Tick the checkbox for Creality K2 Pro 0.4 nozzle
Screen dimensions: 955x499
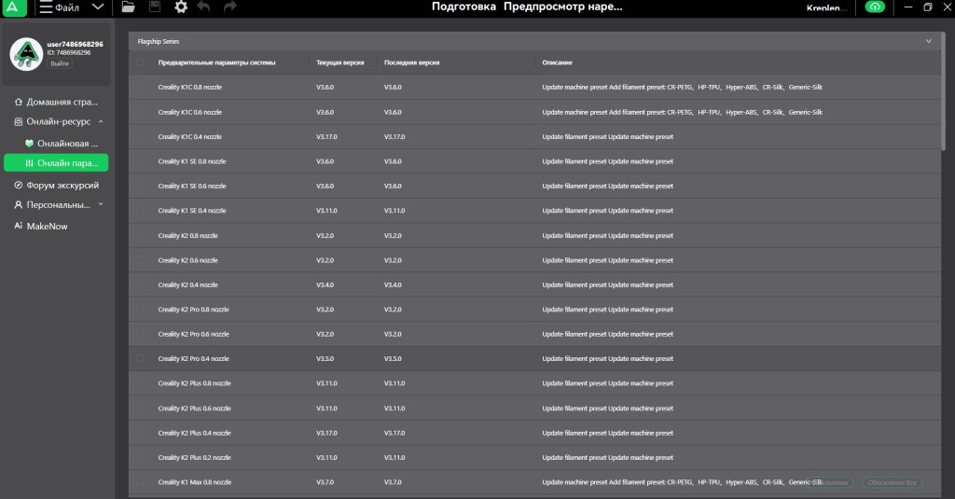pyautogui.click(x=141, y=358)
